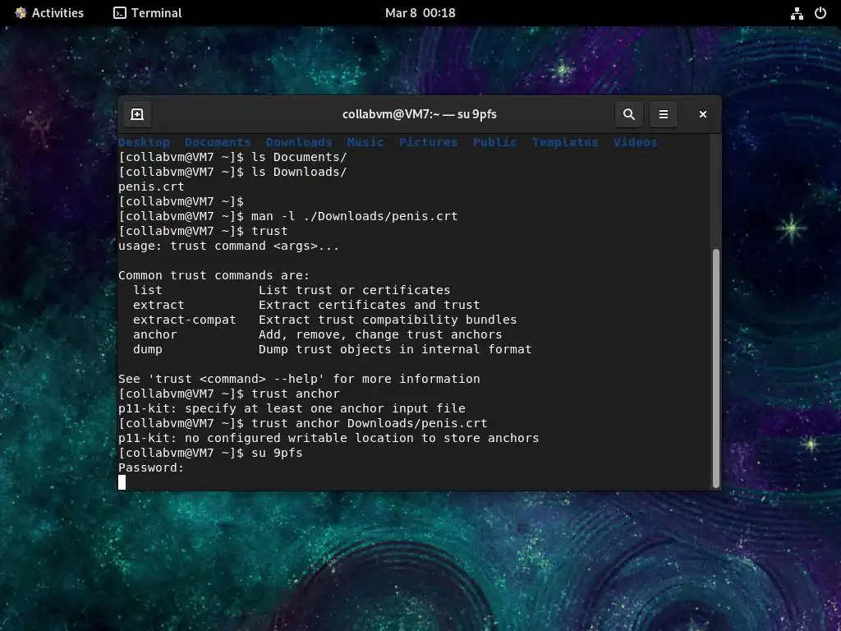
Task: Click 'extract' Extract certificates and trust row
Action: coord(307,305)
